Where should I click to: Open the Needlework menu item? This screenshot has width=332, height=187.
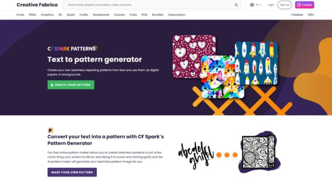tap(101, 15)
